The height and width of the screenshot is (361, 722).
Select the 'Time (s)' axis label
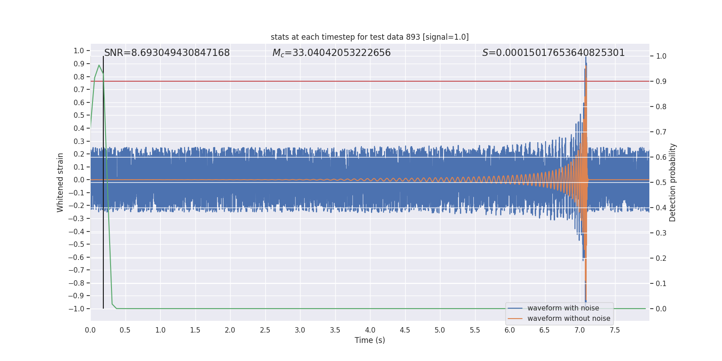point(370,340)
